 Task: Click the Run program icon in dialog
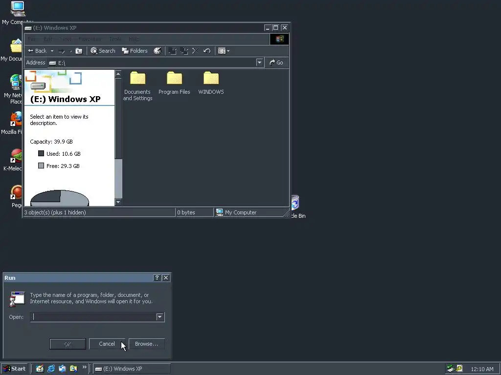(17, 299)
